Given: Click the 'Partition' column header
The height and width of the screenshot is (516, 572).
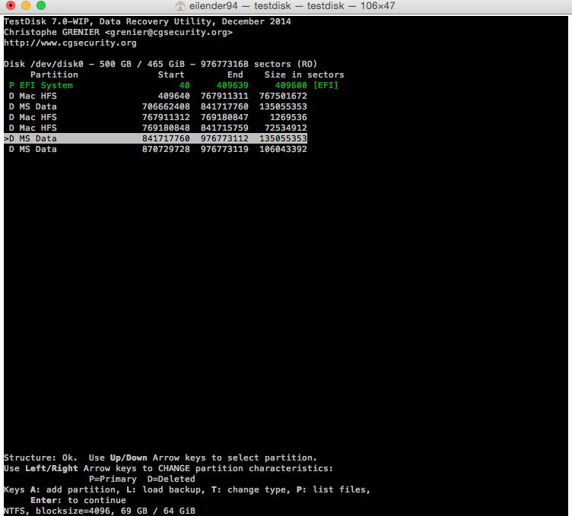Looking at the screenshot, I should coord(54,74).
